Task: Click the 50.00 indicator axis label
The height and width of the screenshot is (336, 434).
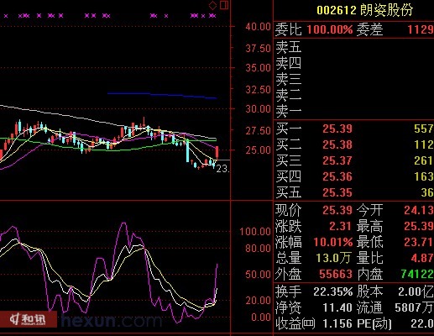Action: (258, 274)
